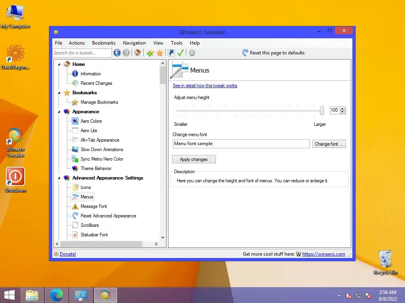The image size is (405, 303).
Task: Click the taskbar clock 2:56 AM
Action: click(388, 292)
